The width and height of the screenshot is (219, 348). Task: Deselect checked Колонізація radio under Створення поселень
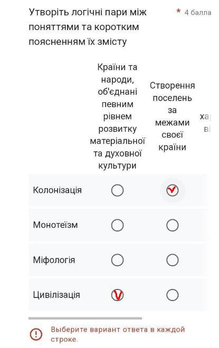pos(173,190)
